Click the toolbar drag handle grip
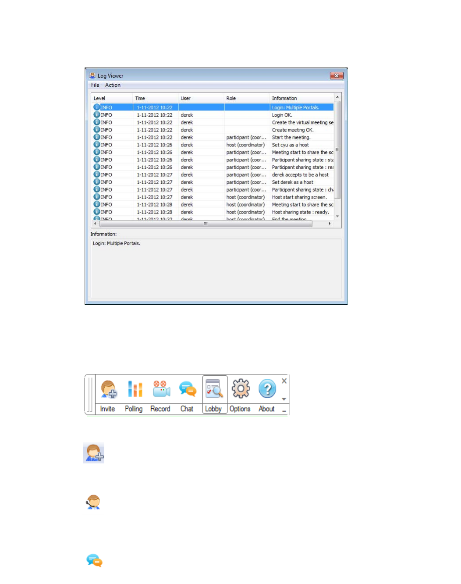Viewport: 461px width, 584px height. tap(90, 395)
